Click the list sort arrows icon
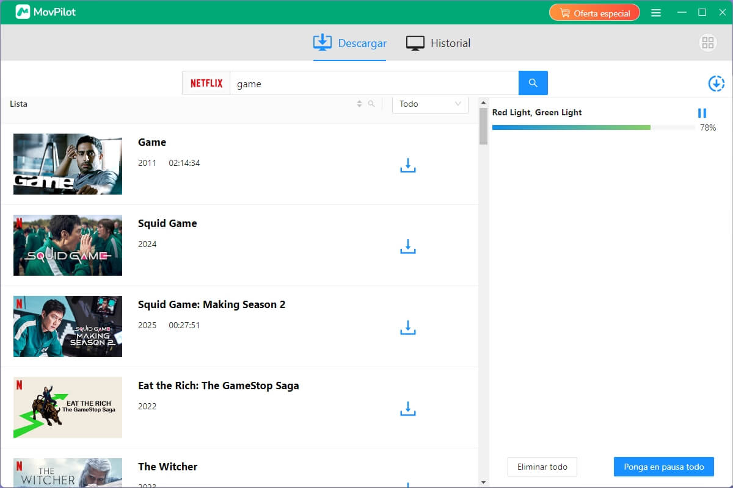The width and height of the screenshot is (733, 488). pos(359,104)
